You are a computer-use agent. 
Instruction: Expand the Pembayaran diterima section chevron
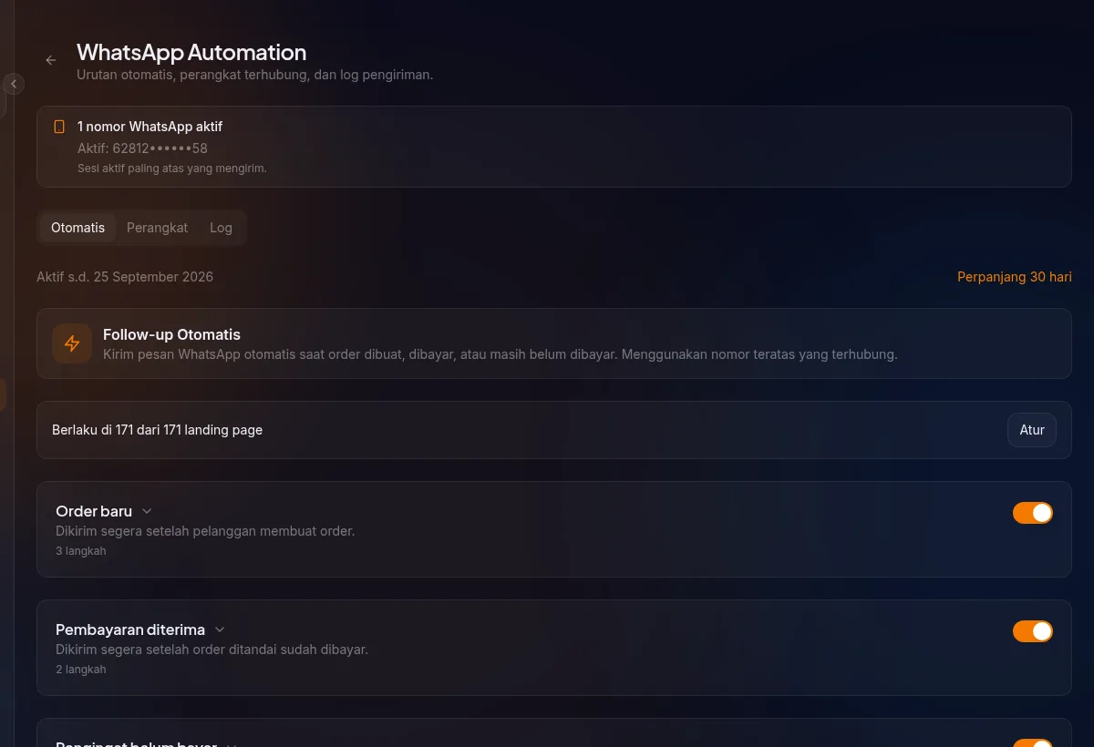click(220, 630)
